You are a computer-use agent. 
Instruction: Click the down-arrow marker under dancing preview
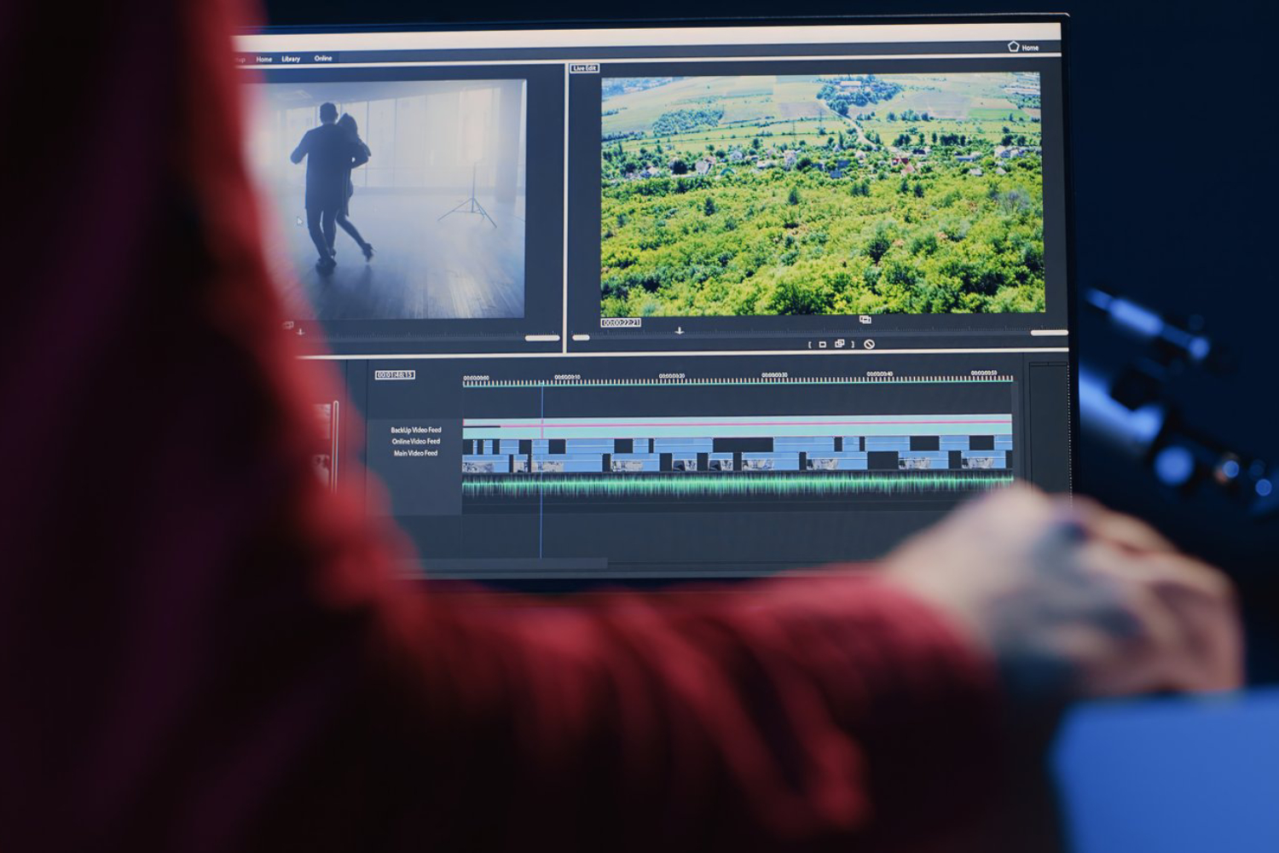300,332
